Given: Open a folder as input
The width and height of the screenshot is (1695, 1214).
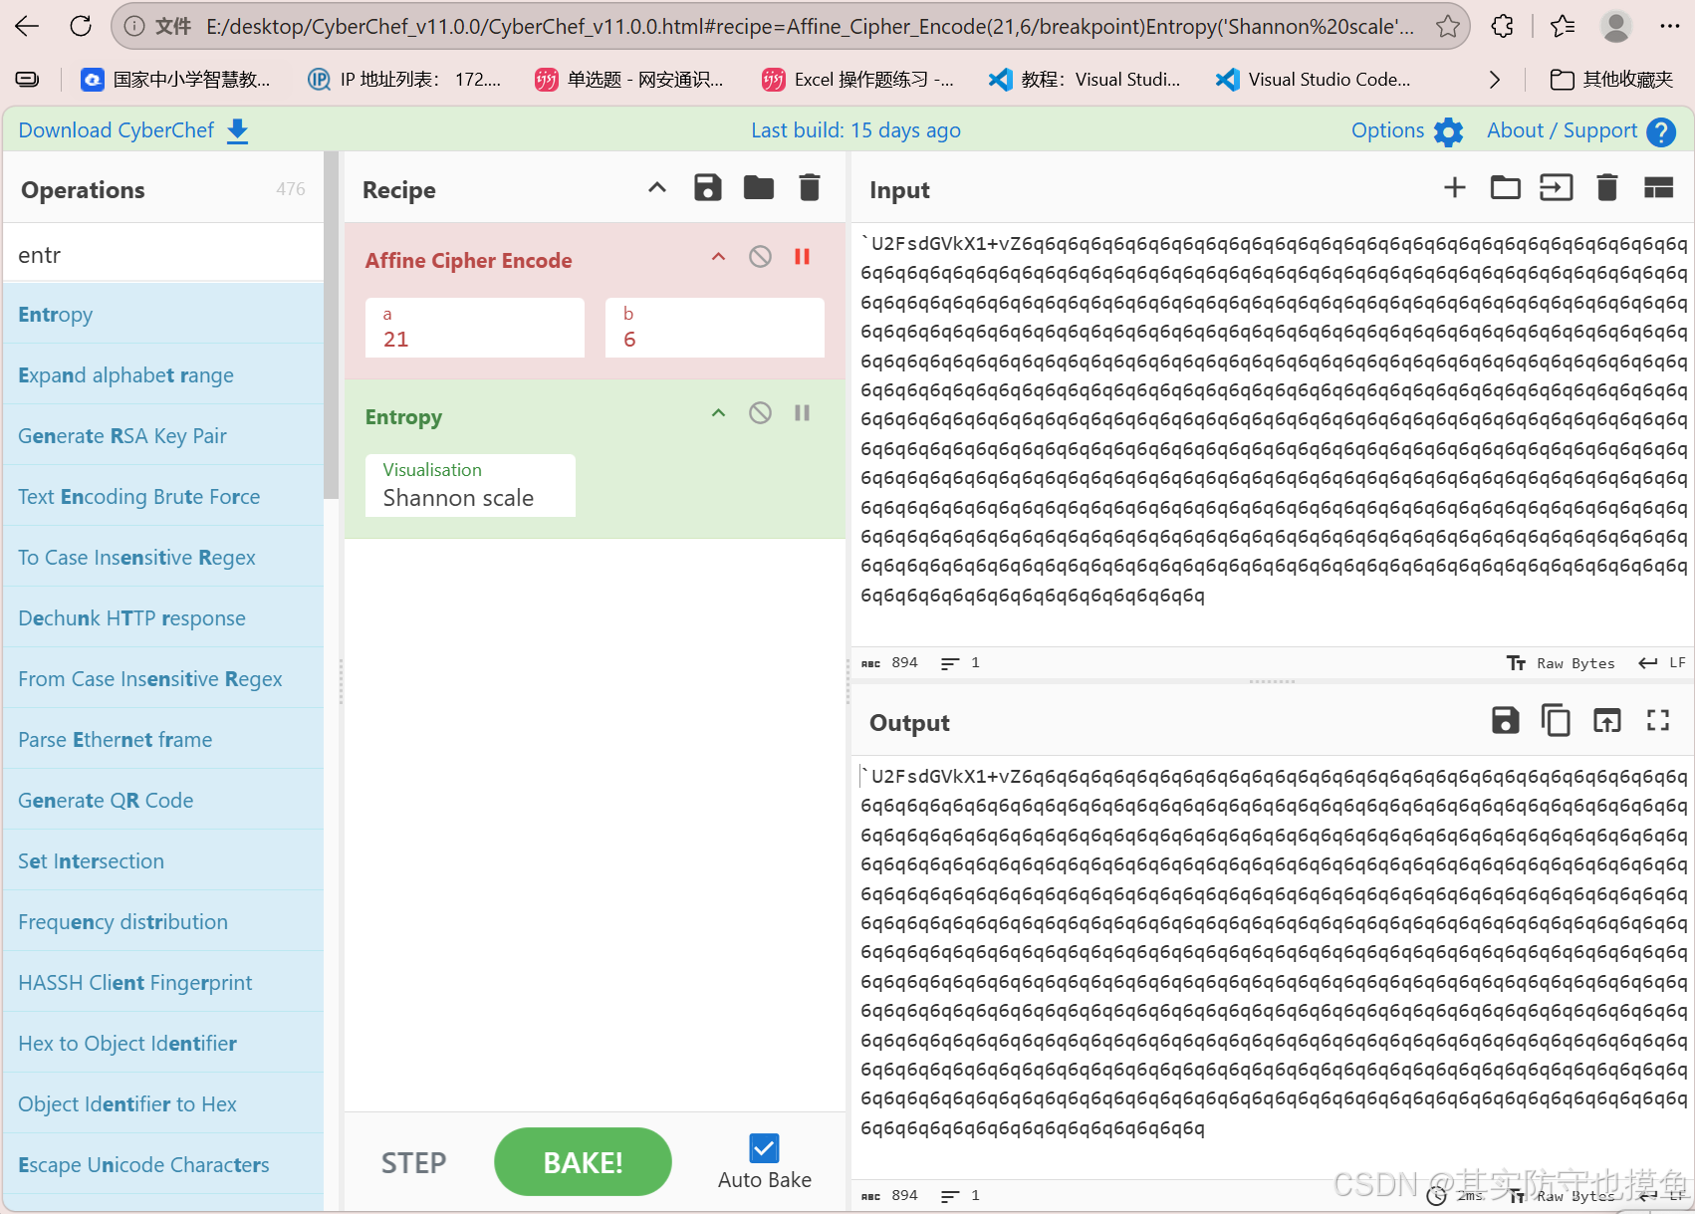Looking at the screenshot, I should click(x=1506, y=187).
